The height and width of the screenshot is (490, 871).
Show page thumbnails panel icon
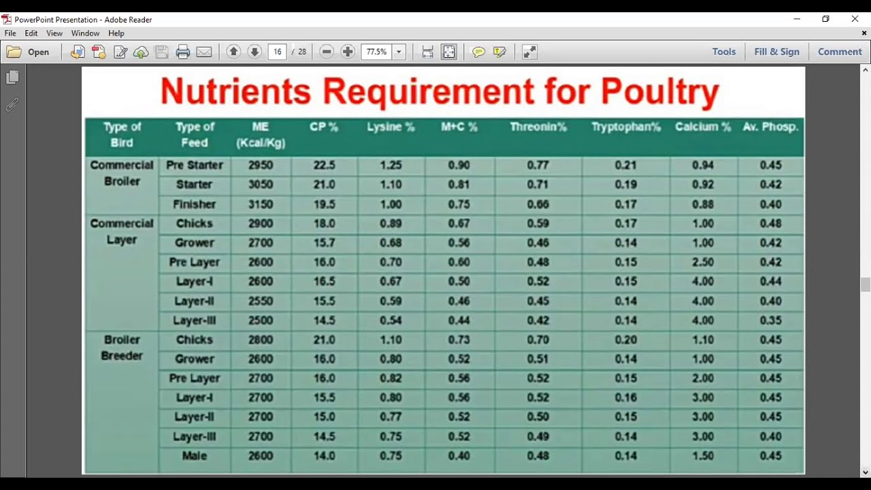12,78
